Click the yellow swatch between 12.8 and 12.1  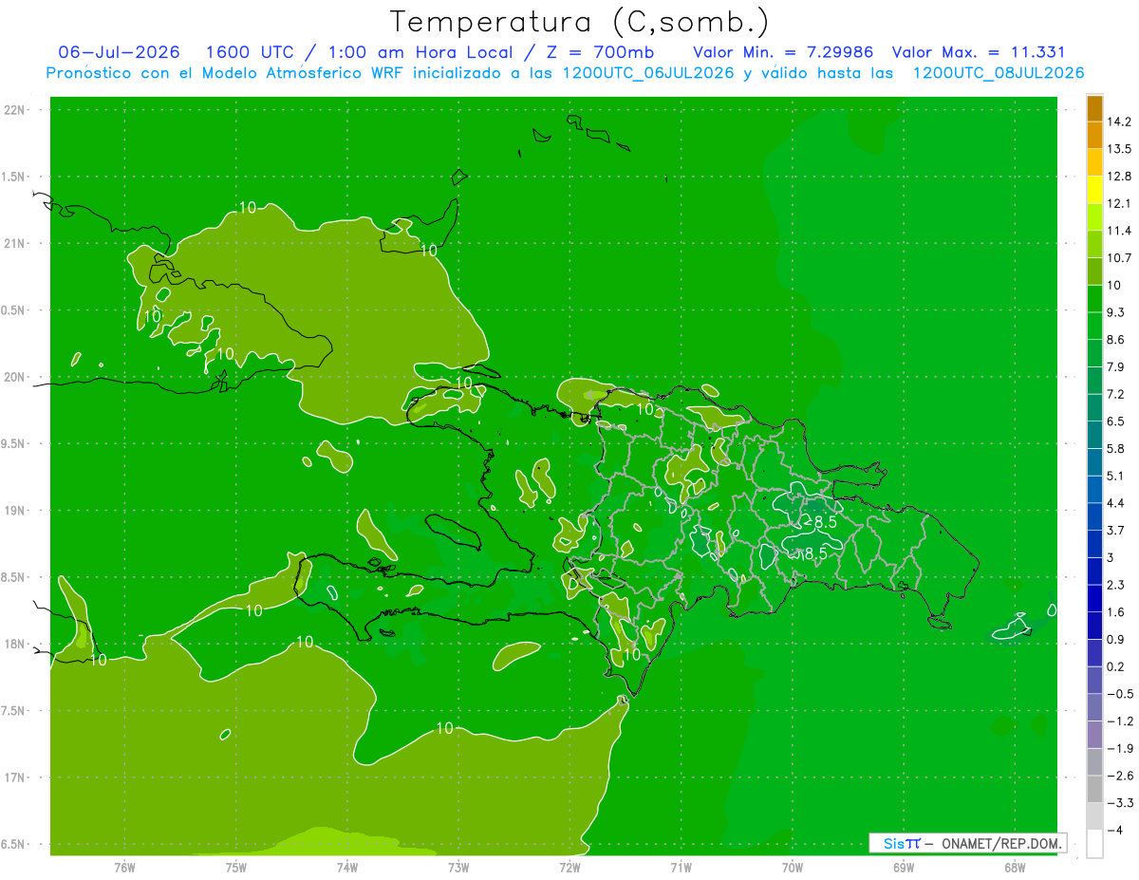1094,190
